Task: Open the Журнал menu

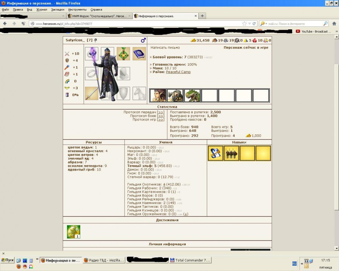Action: pyautogui.click(x=41, y=9)
